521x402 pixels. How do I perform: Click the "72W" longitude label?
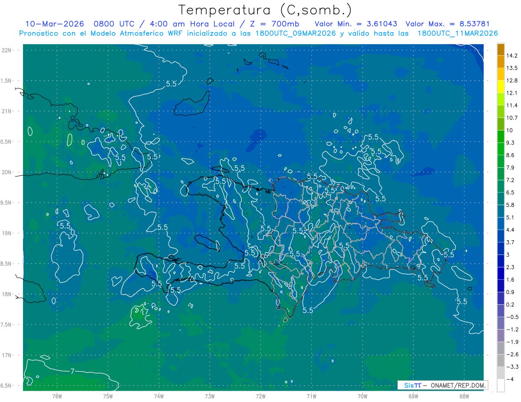point(260,396)
